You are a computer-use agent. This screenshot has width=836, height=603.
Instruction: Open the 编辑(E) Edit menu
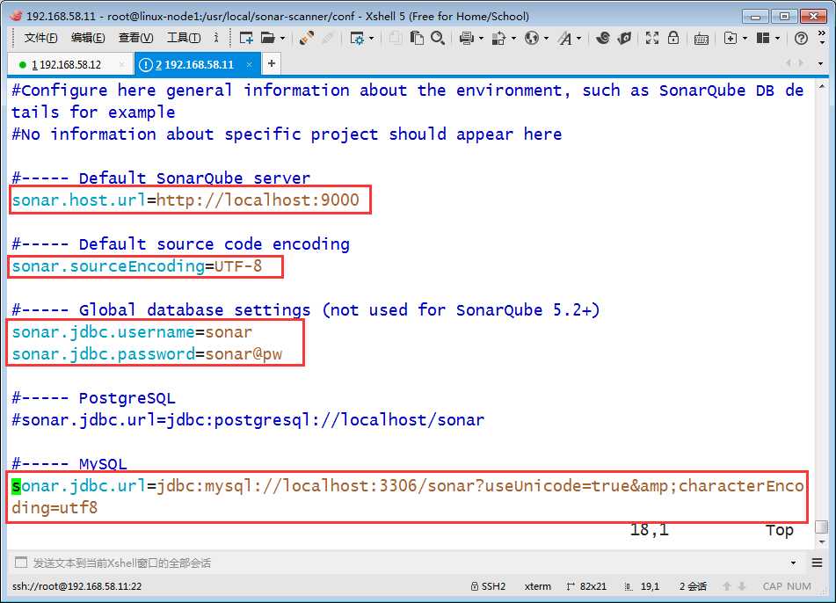[88, 38]
